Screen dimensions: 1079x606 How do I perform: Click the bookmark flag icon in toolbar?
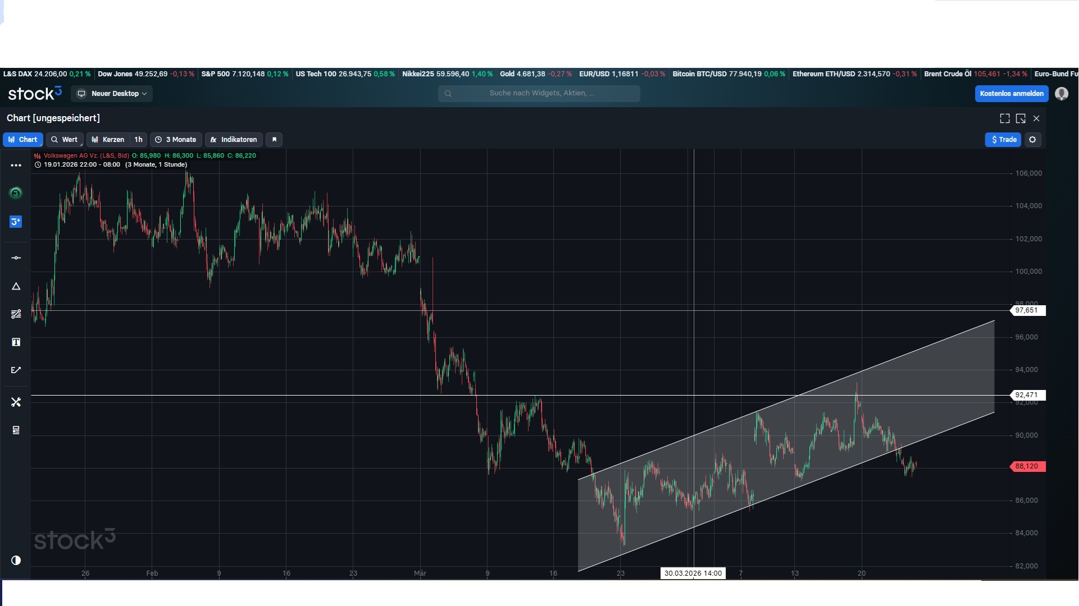pyautogui.click(x=274, y=140)
